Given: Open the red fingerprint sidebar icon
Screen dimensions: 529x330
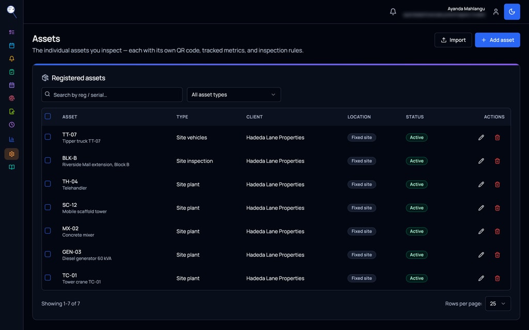Looking at the screenshot, I should [11, 98].
